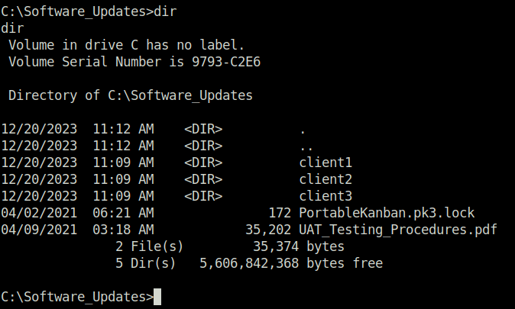
Task: Click the final C:\Software_Updates> prompt text
Action: coord(77,297)
